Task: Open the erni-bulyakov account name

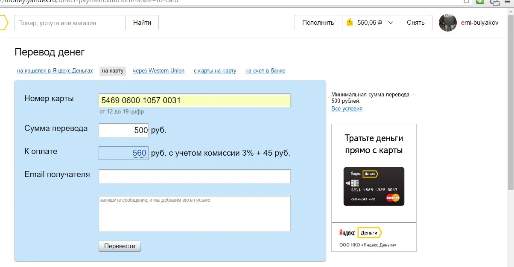Action: tap(479, 23)
